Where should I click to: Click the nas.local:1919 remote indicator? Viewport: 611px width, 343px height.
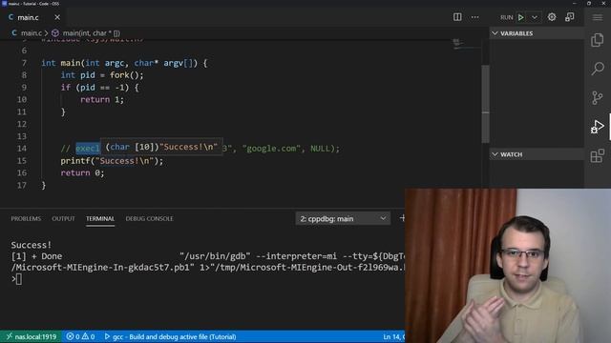[32, 336]
